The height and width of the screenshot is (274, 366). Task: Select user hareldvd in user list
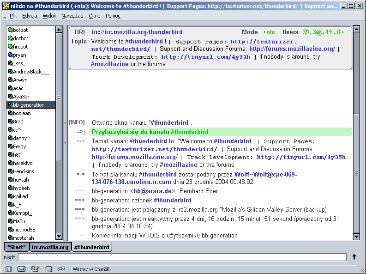click(31, 163)
